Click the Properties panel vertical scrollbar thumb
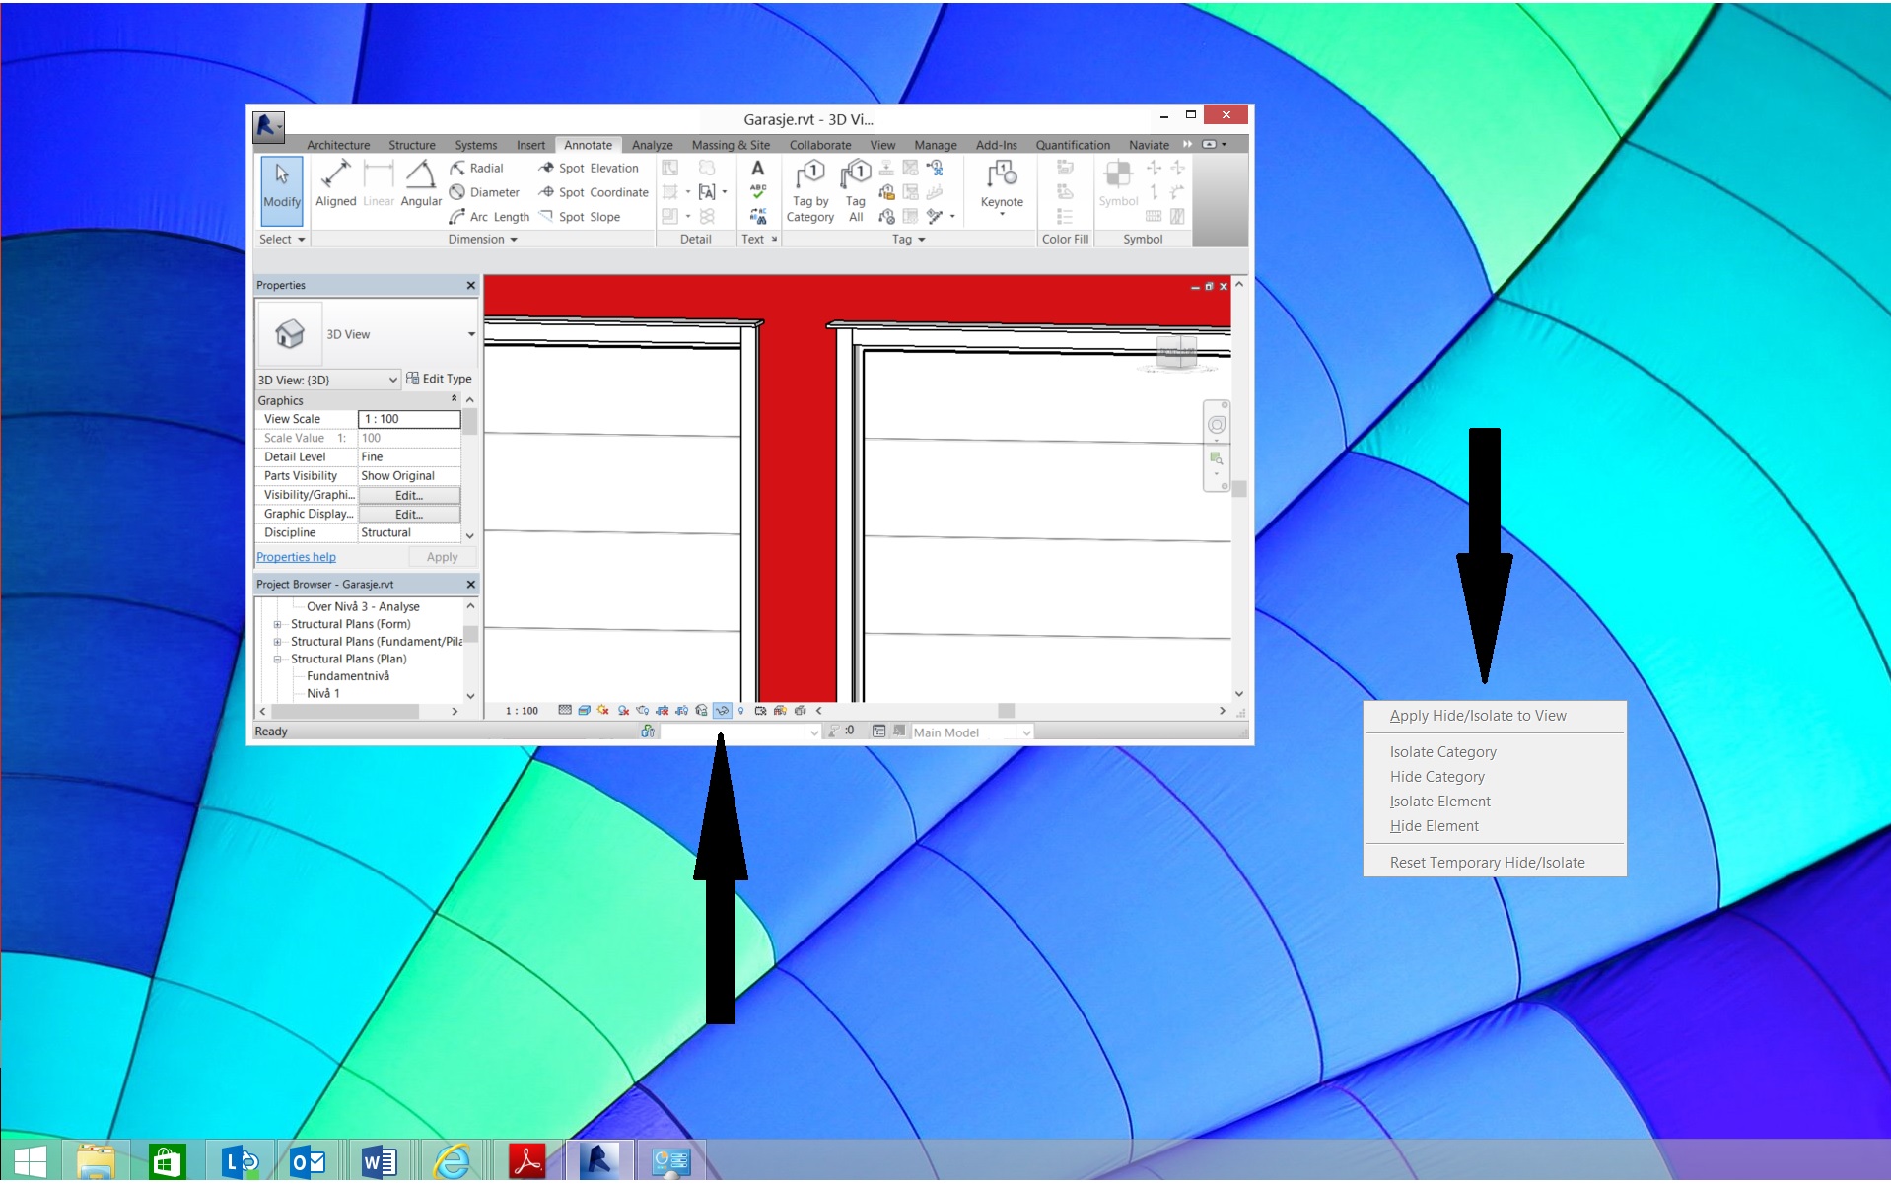 [470, 422]
